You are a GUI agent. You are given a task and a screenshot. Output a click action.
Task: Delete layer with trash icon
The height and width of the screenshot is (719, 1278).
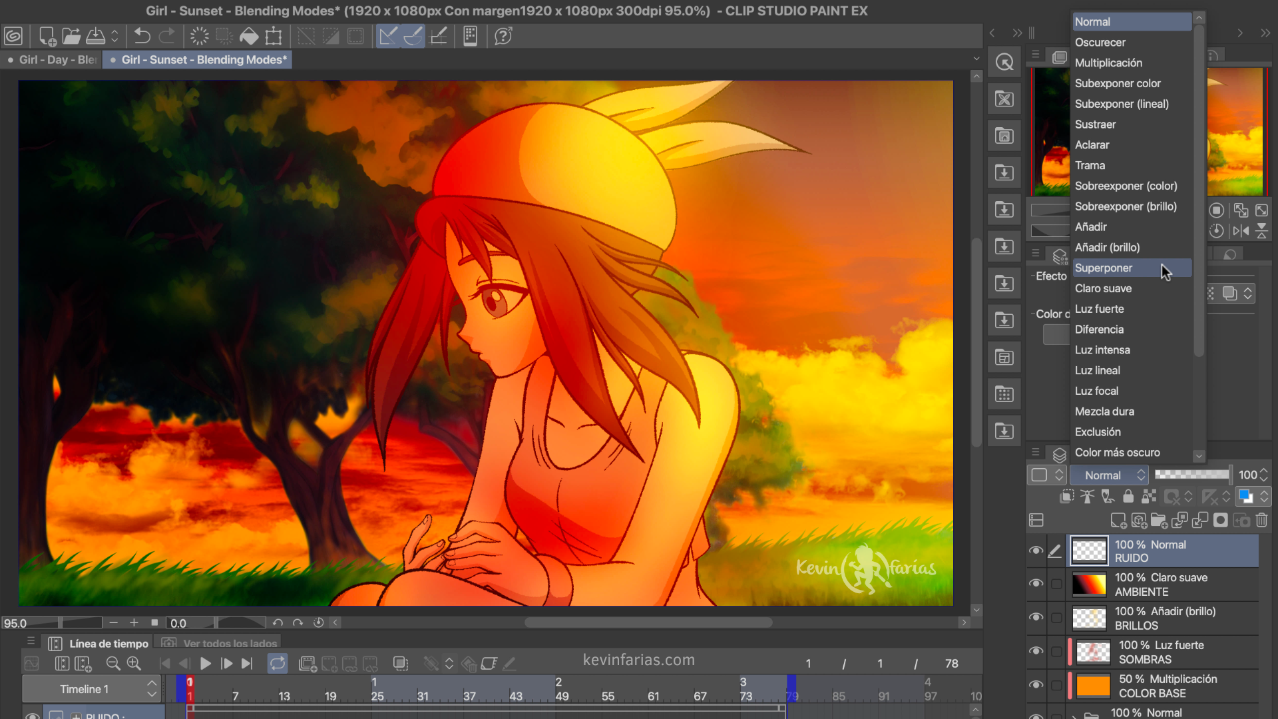[x=1262, y=521]
